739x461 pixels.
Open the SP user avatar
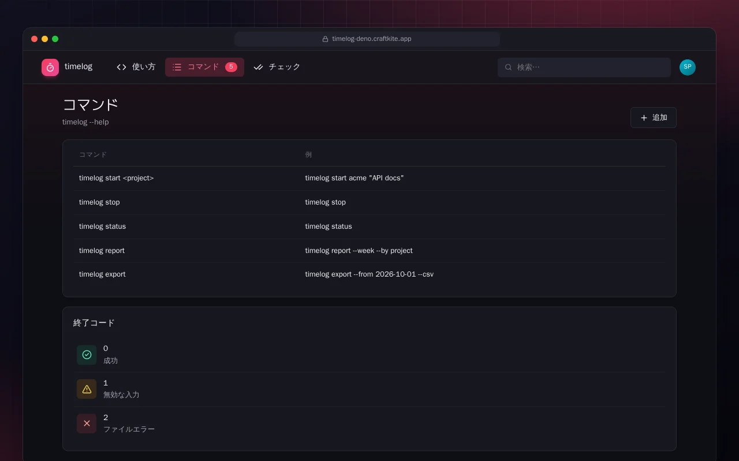coord(688,67)
